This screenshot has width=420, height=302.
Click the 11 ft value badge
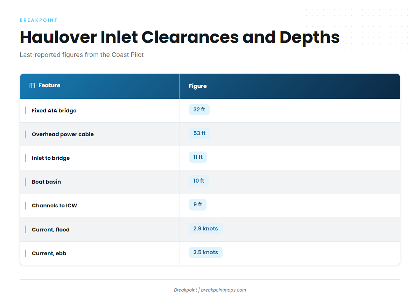(198, 157)
